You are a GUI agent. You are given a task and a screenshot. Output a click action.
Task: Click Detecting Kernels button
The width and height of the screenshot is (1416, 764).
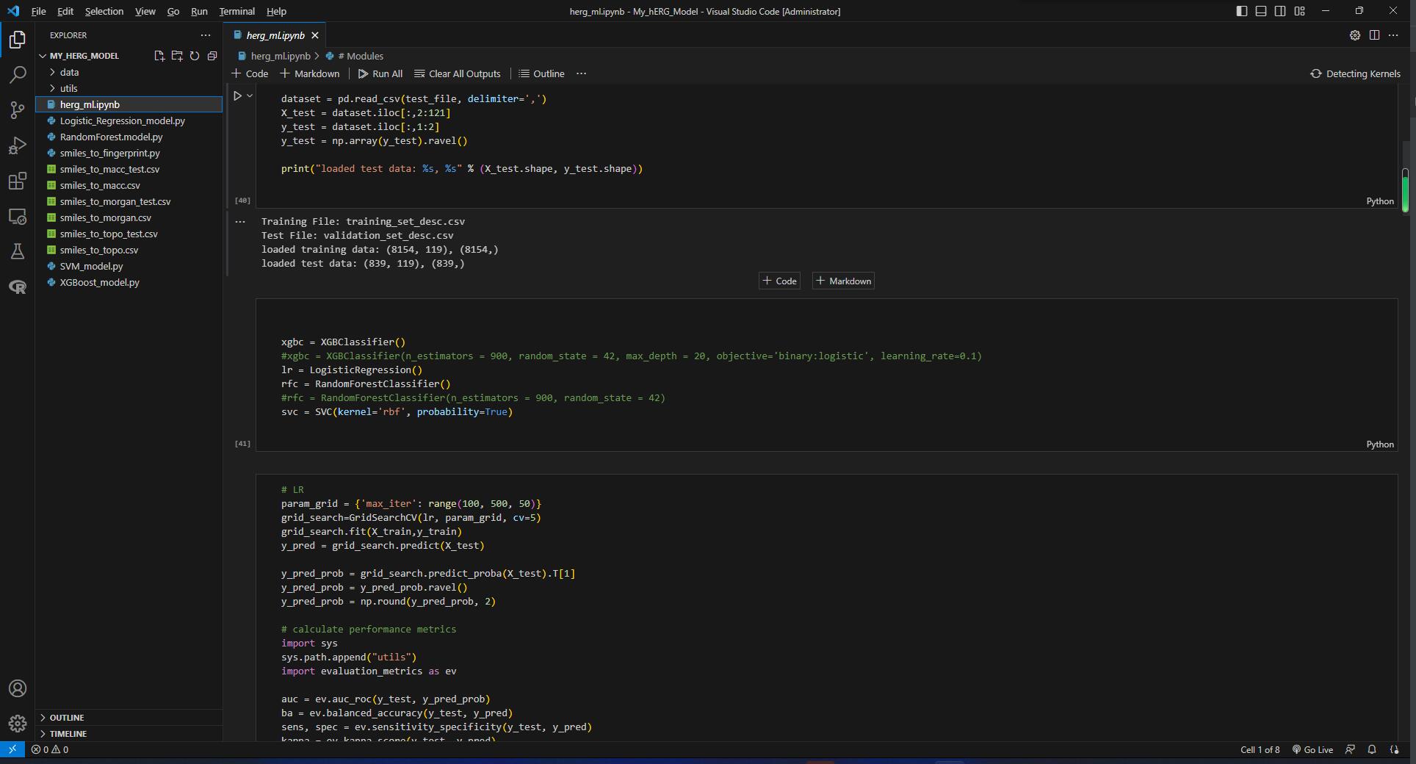[1356, 73]
